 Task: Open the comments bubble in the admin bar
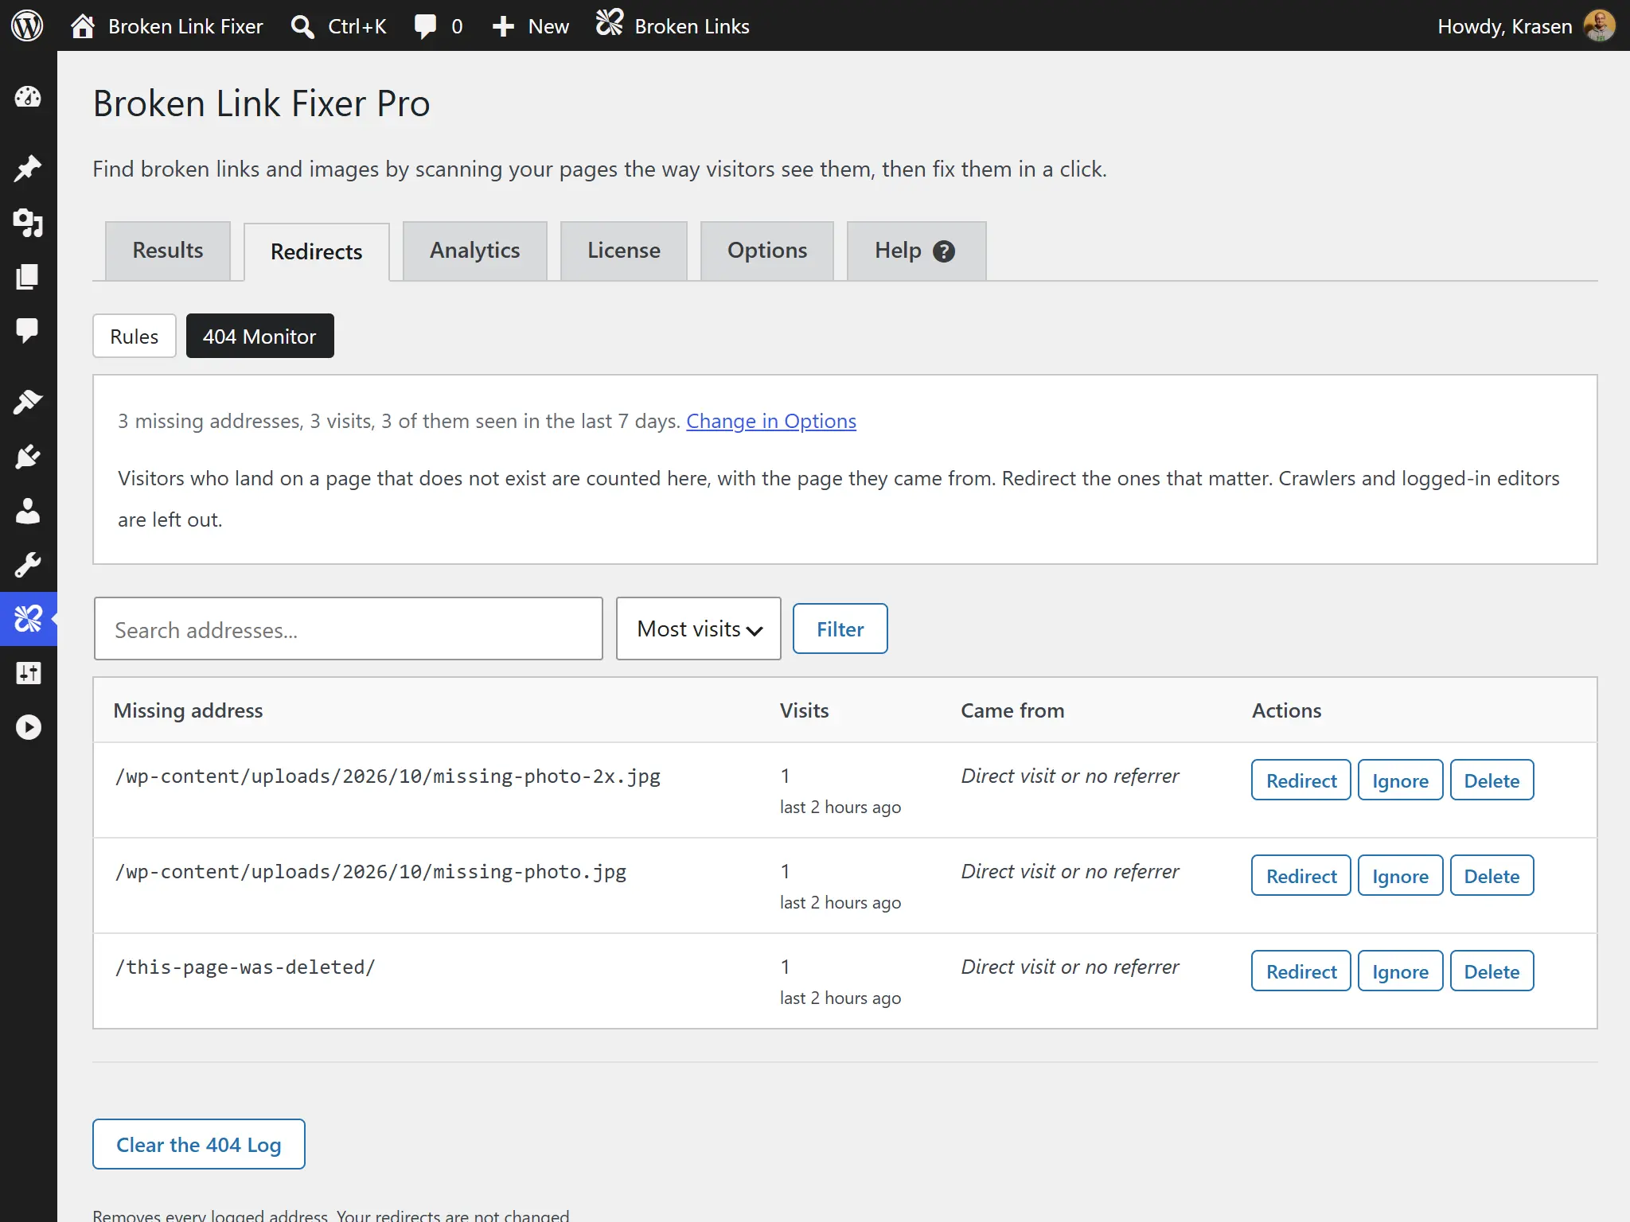pyautogui.click(x=426, y=26)
